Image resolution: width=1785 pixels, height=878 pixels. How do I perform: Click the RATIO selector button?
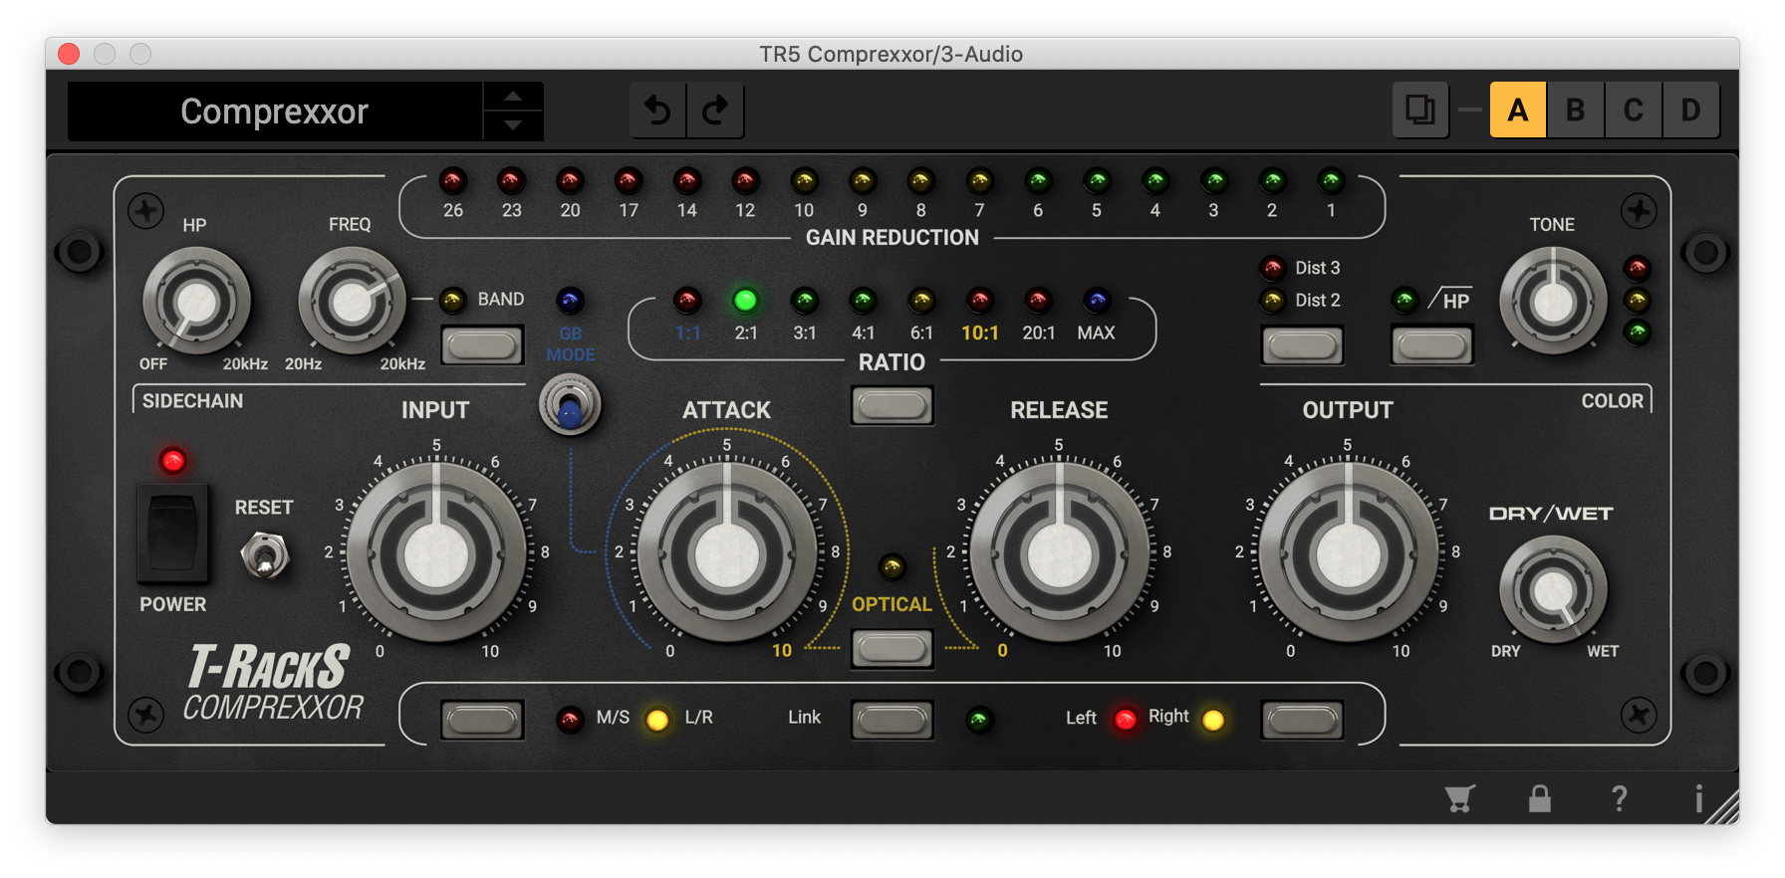click(892, 405)
